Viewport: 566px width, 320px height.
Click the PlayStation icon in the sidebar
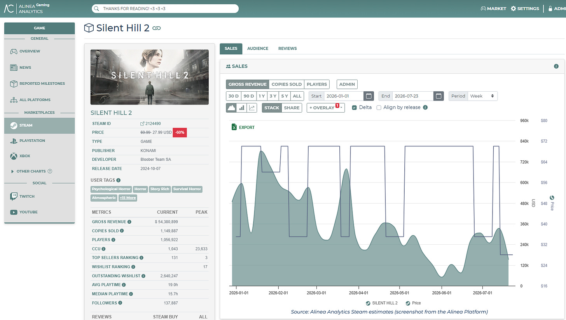tap(14, 141)
